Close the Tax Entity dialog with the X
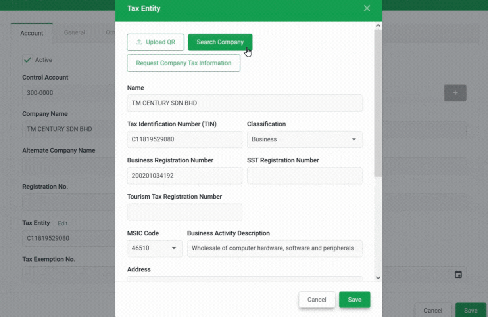 pos(367,8)
